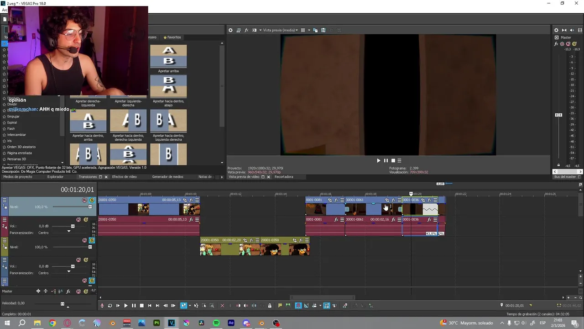Save preview snapshot to file

pyautogui.click(x=323, y=30)
